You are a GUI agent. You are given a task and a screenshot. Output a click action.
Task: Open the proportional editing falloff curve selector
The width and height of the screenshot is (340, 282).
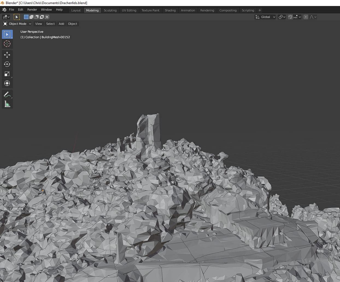click(313, 17)
